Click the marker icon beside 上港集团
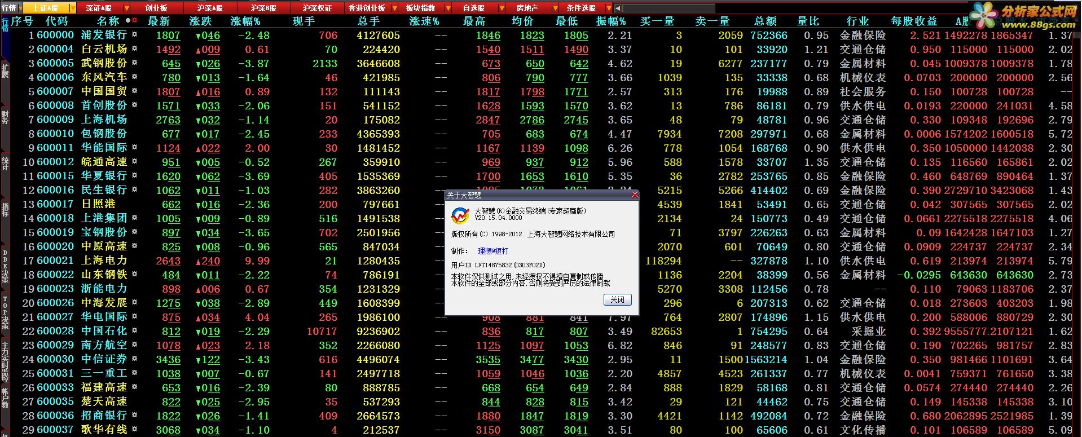The height and width of the screenshot is (437, 1082). tap(134, 218)
